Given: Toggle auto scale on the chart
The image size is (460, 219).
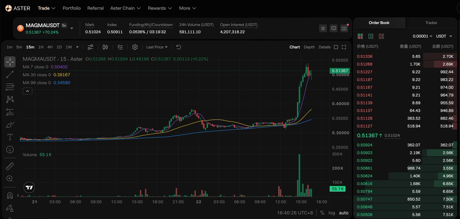Looking at the screenshot, I should (x=344, y=213).
